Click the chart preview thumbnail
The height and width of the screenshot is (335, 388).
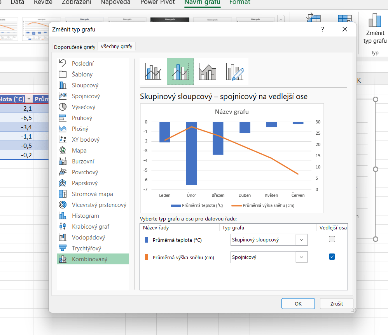[232, 158]
